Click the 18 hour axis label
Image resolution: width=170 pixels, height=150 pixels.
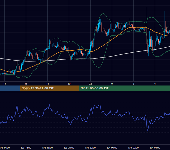click(47, 84)
